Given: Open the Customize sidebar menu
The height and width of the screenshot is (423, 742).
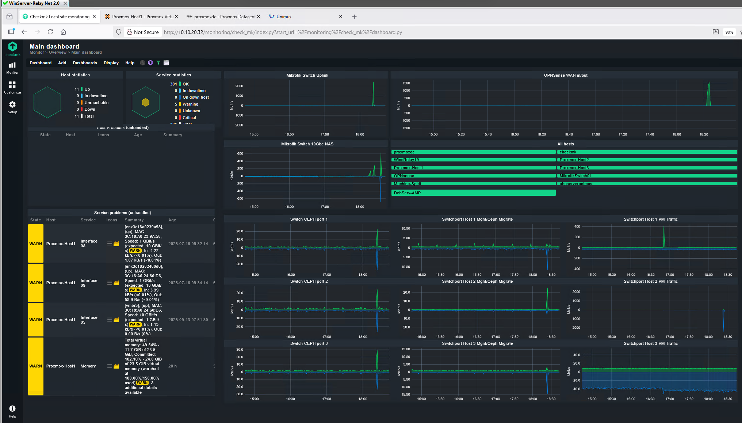Looking at the screenshot, I should [x=12, y=87].
